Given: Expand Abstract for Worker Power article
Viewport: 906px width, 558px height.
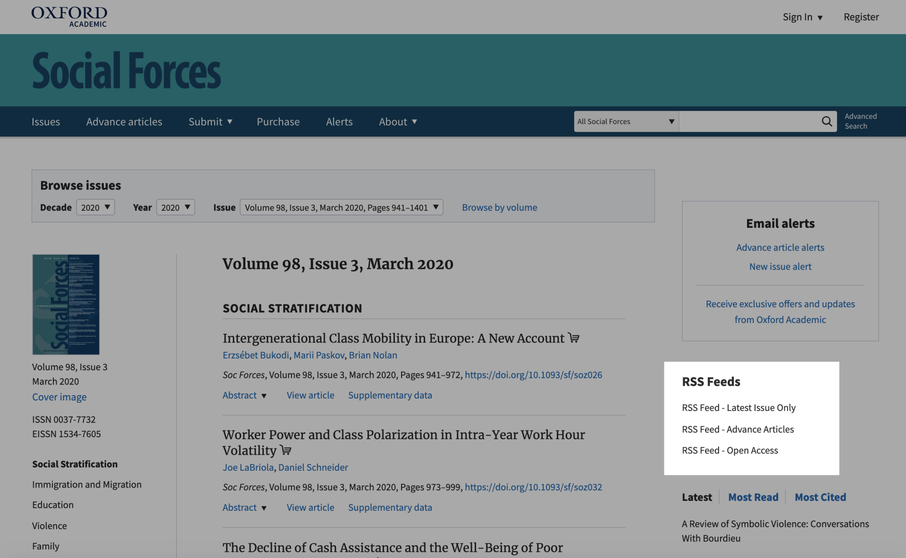Looking at the screenshot, I should click(x=244, y=508).
